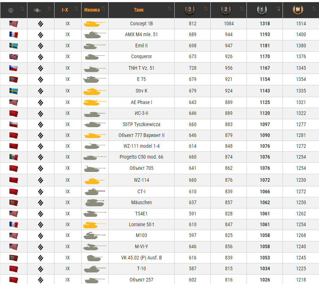
Task: Select the M-VI-Y tank name
Action: pos(141,246)
